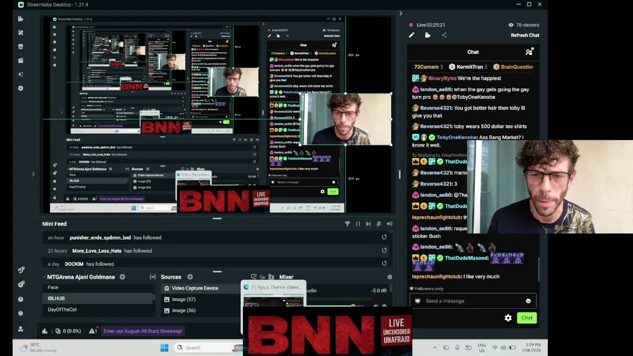Open the Windows Start menu
The image size is (633, 356).
click(x=164, y=348)
